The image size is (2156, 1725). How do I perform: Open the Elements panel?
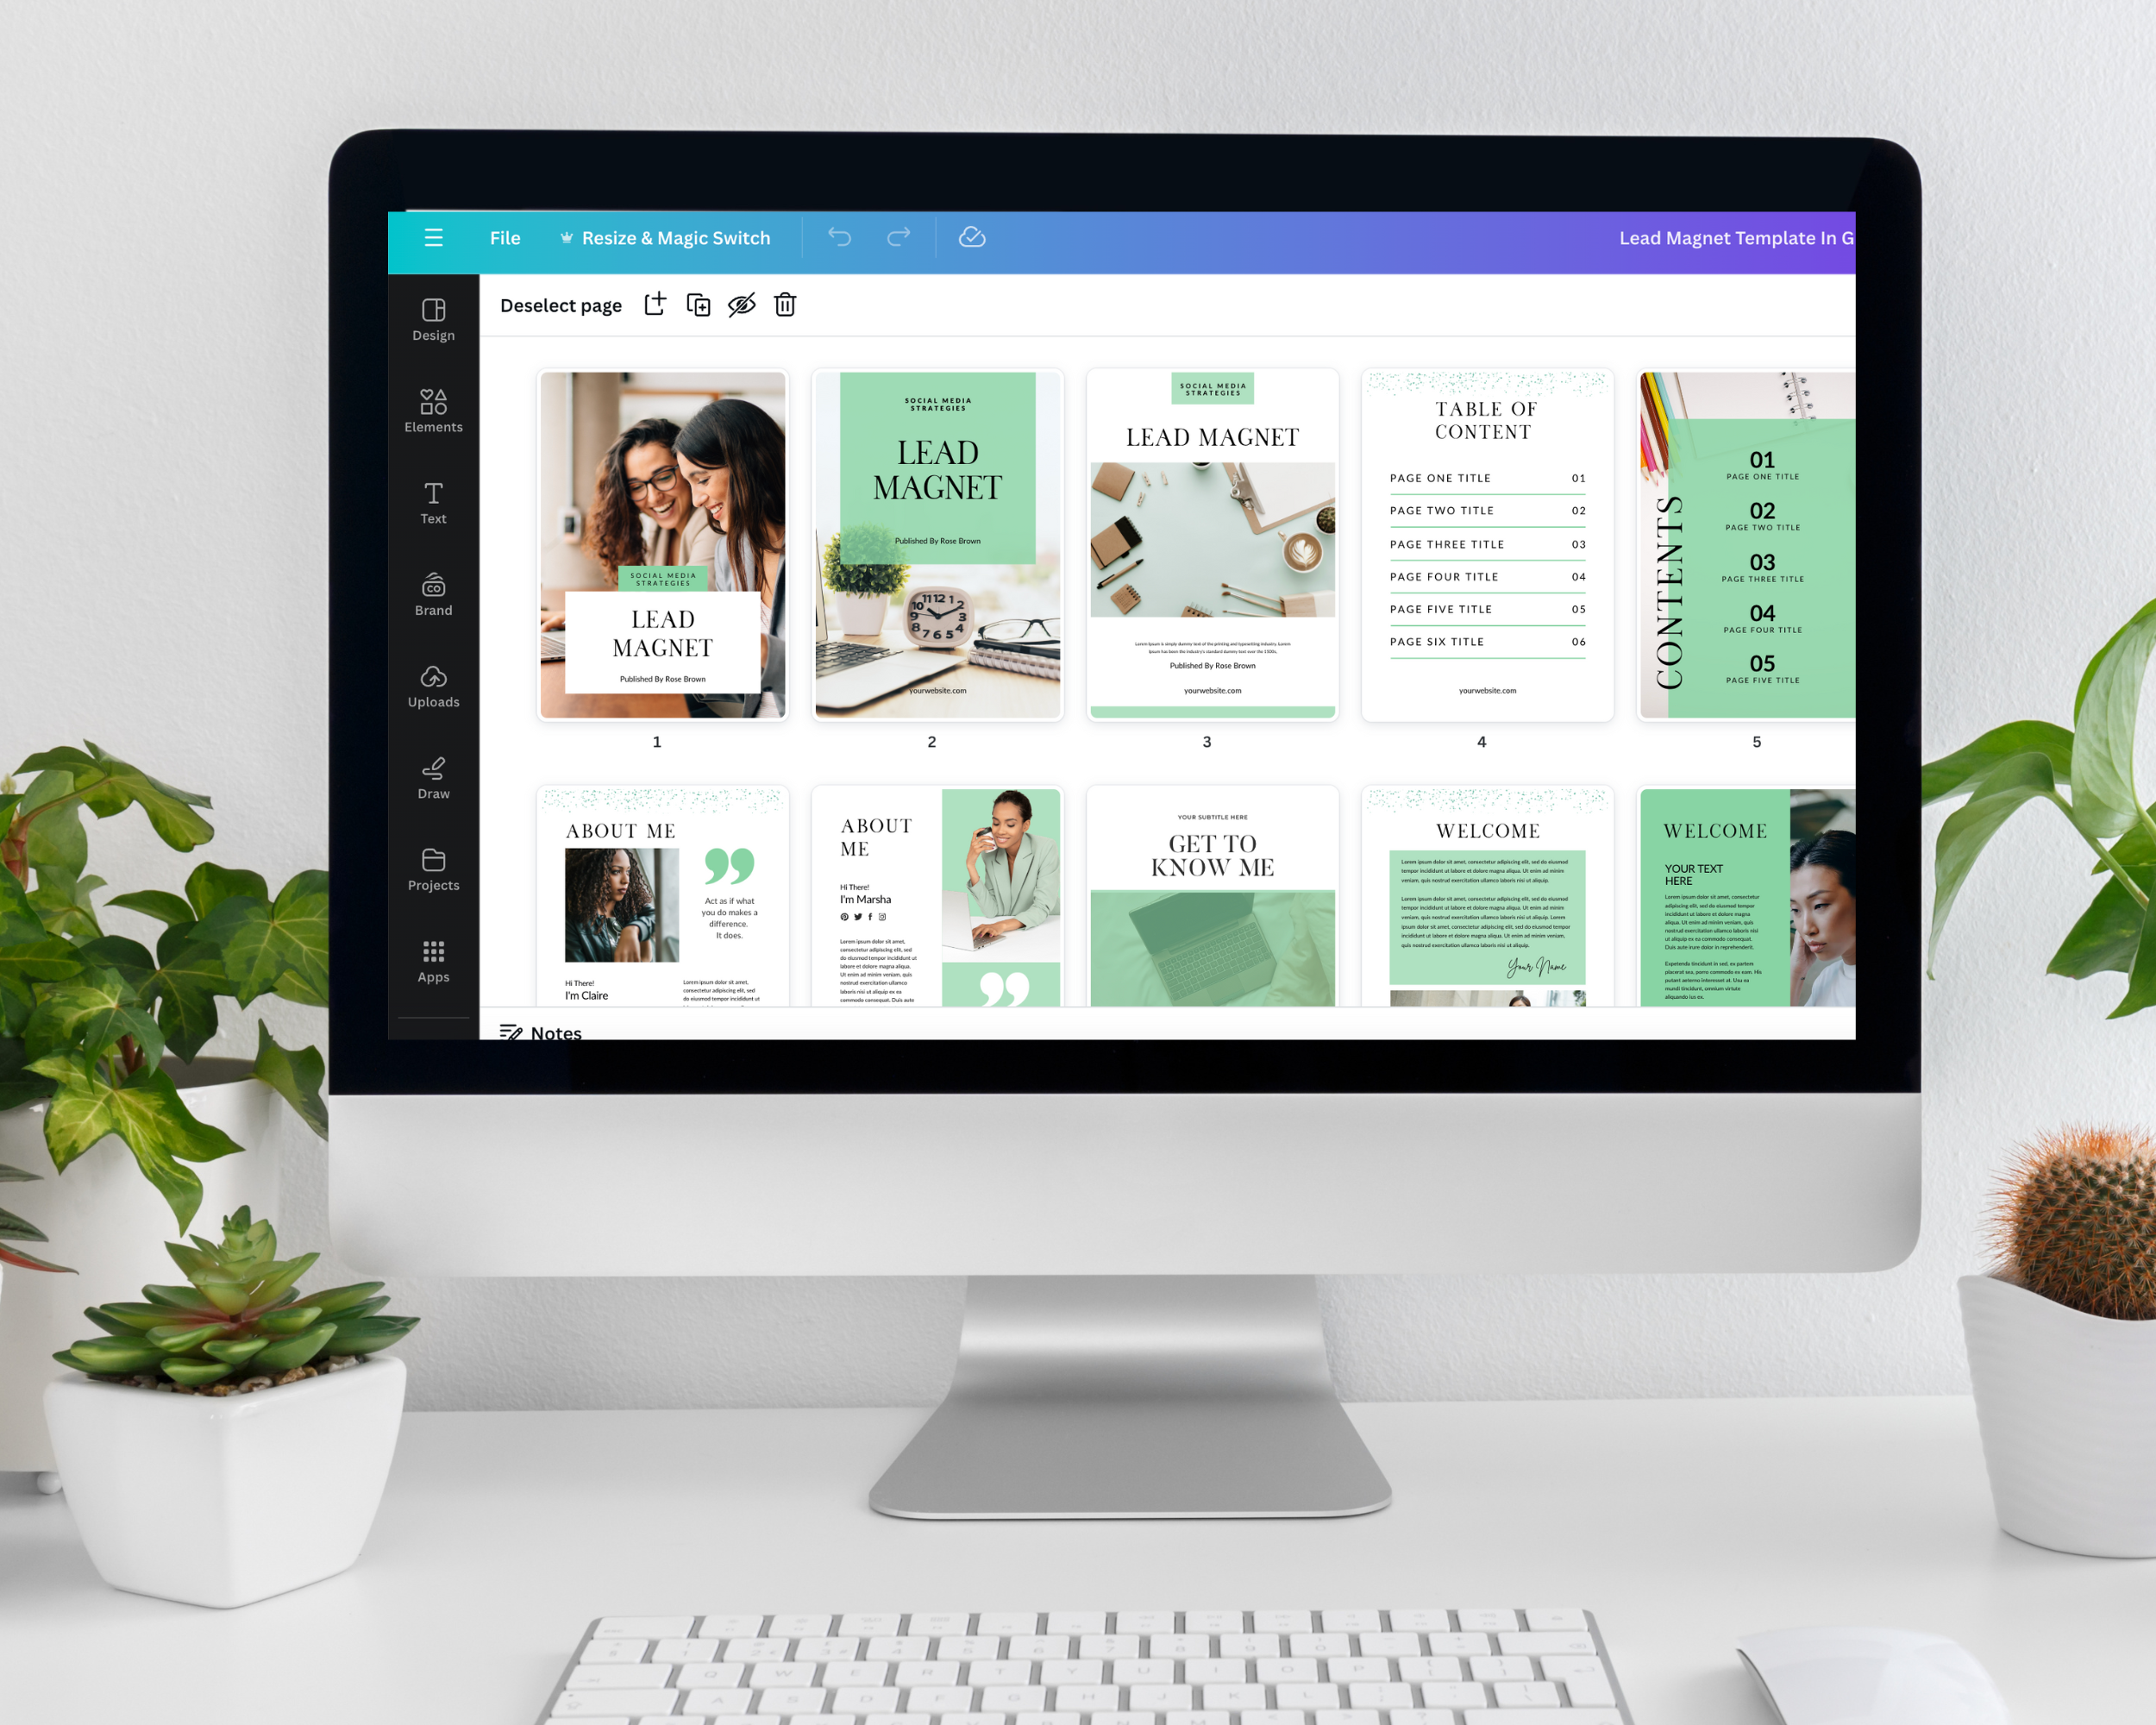[433, 406]
